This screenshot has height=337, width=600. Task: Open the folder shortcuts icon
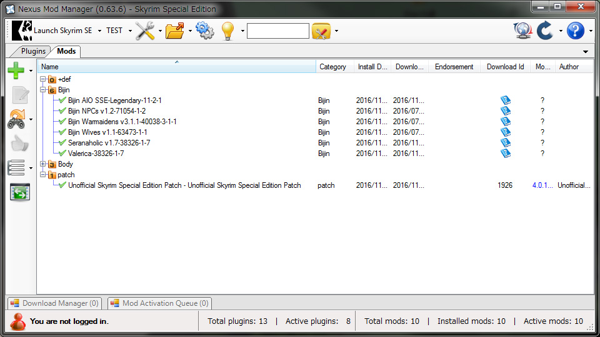click(175, 31)
